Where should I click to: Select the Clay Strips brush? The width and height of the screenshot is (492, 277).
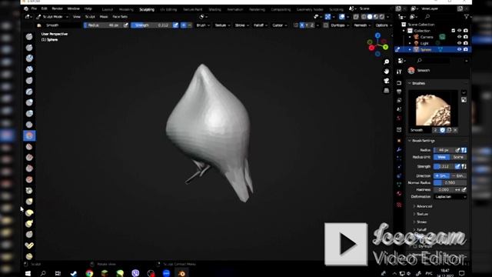tap(29, 69)
